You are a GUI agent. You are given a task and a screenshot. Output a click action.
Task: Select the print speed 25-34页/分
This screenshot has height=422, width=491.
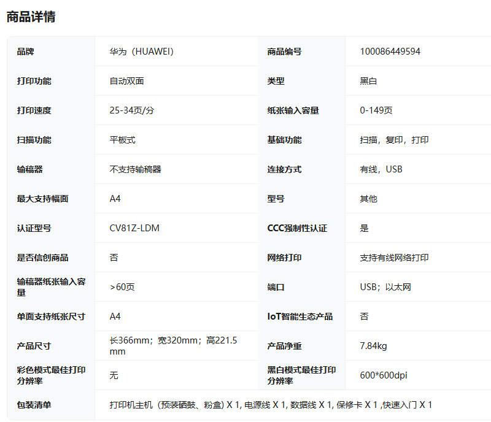[132, 110]
